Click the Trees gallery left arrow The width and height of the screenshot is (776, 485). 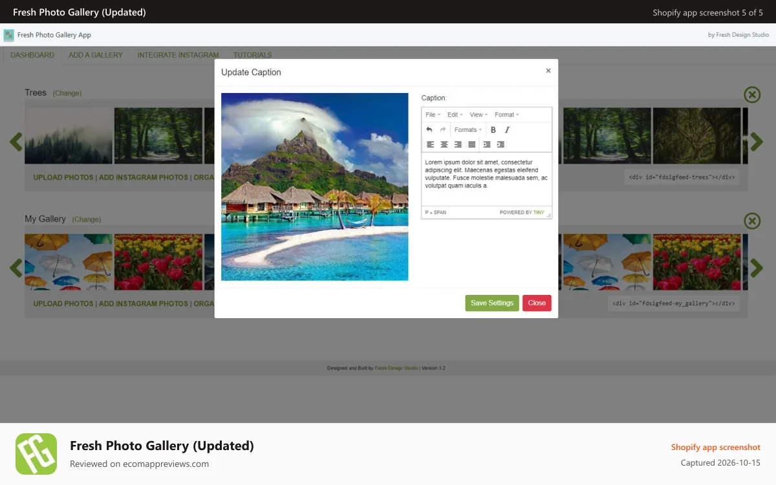click(x=16, y=141)
